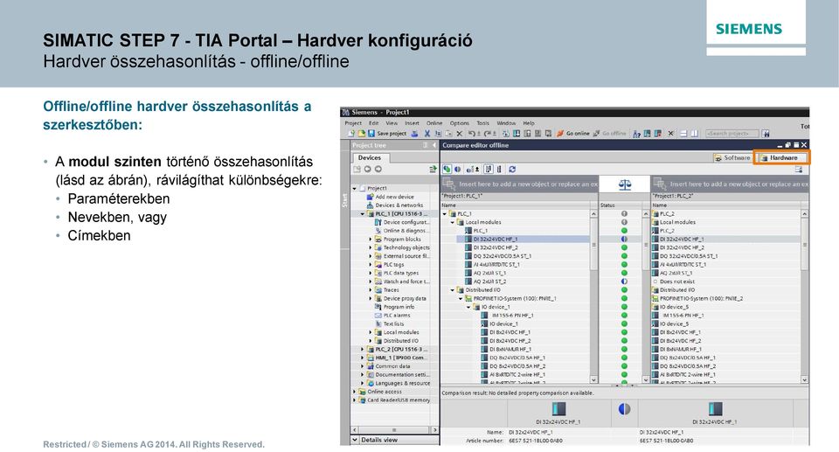Open the Options menu
Viewport: 839px width, 452px height.
pos(459,123)
